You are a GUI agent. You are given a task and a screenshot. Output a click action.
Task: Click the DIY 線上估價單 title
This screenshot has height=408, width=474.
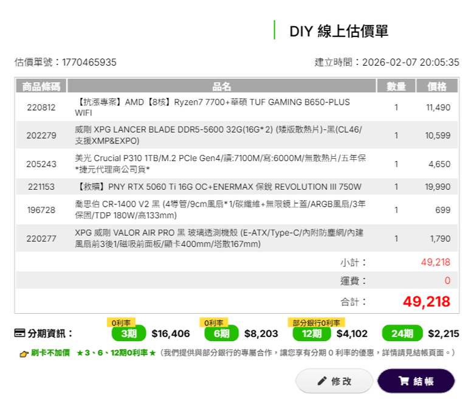click(339, 31)
